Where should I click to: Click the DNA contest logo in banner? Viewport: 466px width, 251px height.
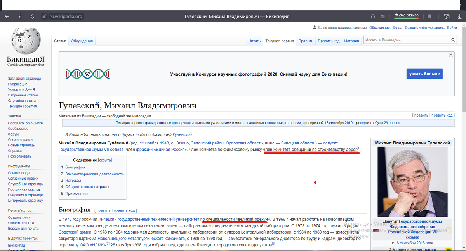click(88, 74)
